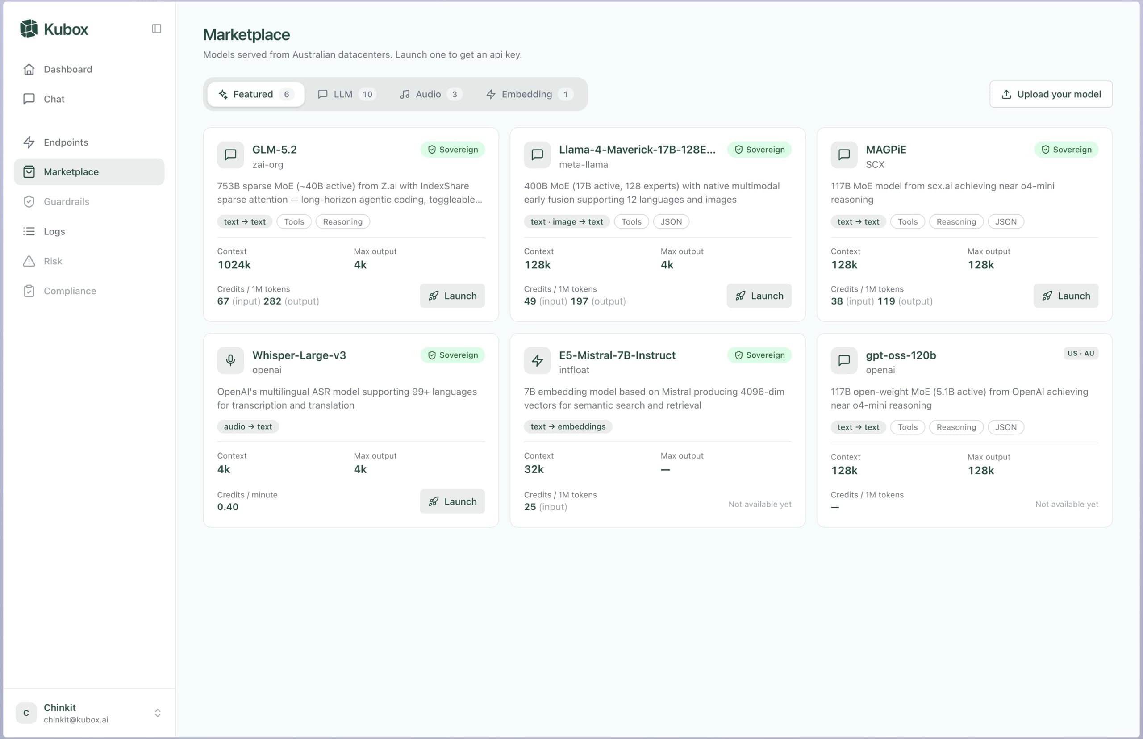Click the Sovereign badge on E5-Mistral-7B-Instruct
This screenshot has width=1143, height=739.
tap(759, 355)
